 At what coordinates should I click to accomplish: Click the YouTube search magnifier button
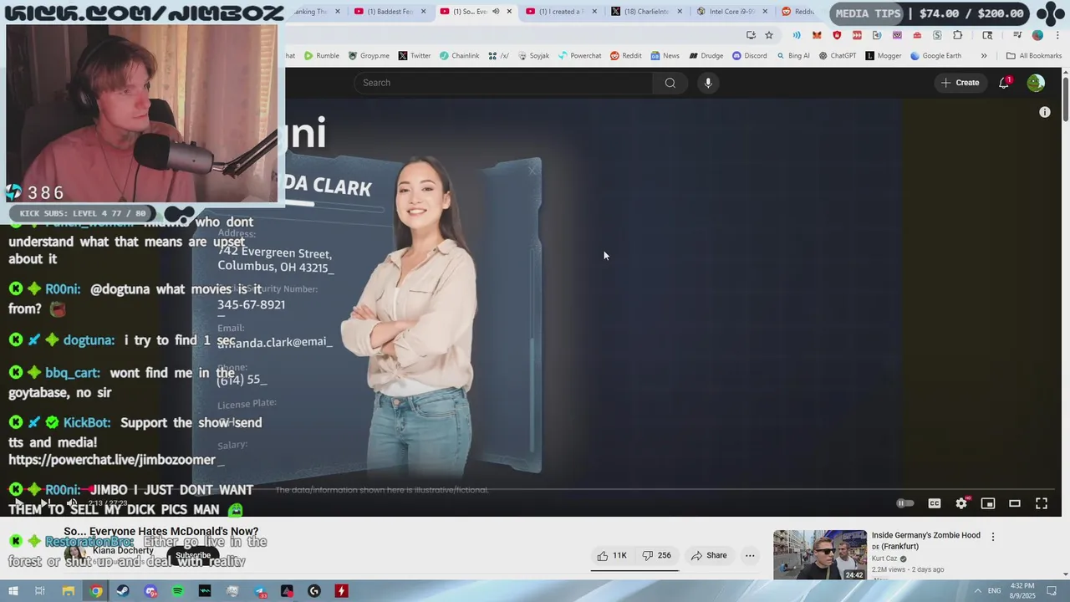coord(670,83)
